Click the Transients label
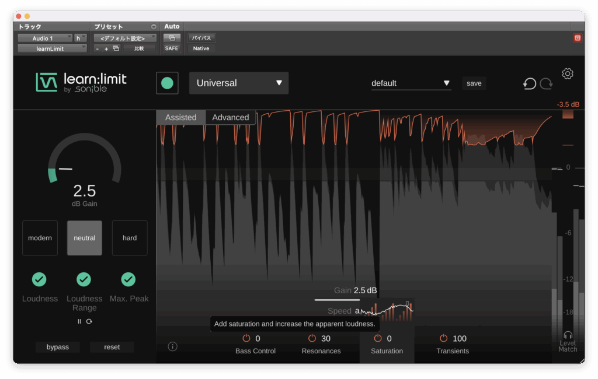Image resolution: width=598 pixels, height=379 pixels. 453,351
